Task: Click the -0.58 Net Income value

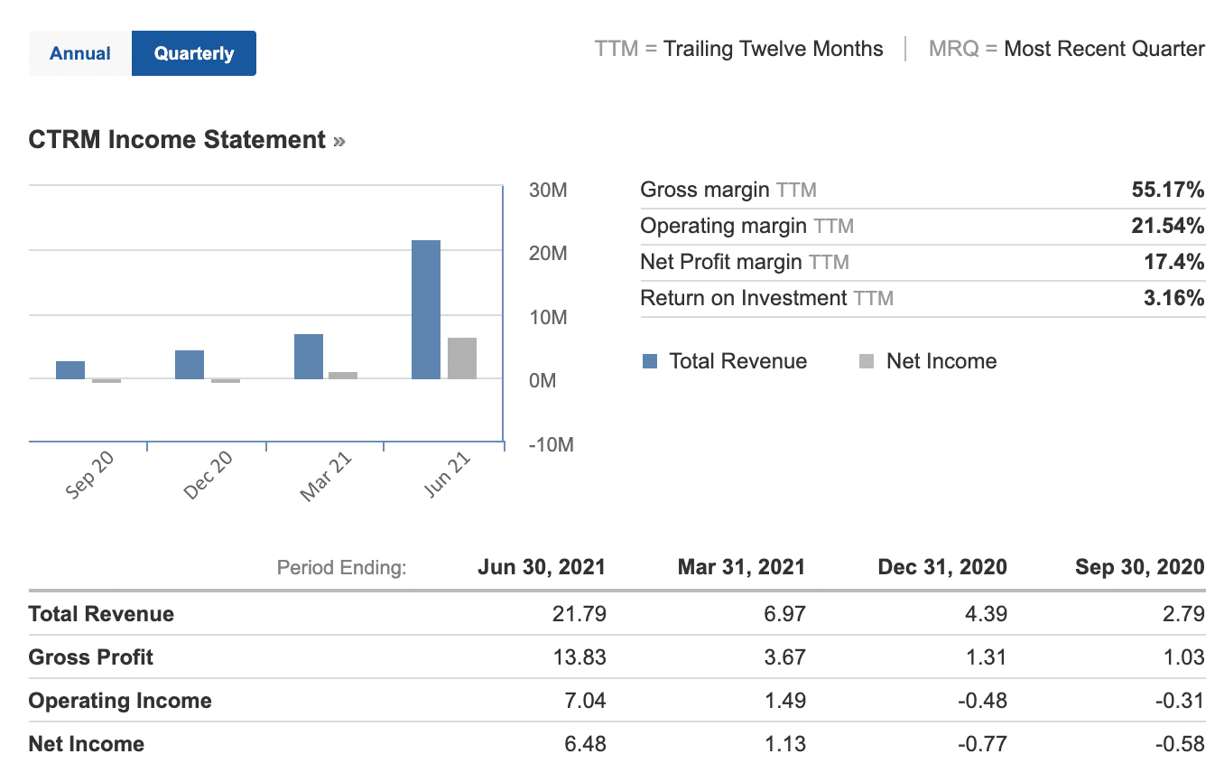Action: pyautogui.click(x=1180, y=744)
